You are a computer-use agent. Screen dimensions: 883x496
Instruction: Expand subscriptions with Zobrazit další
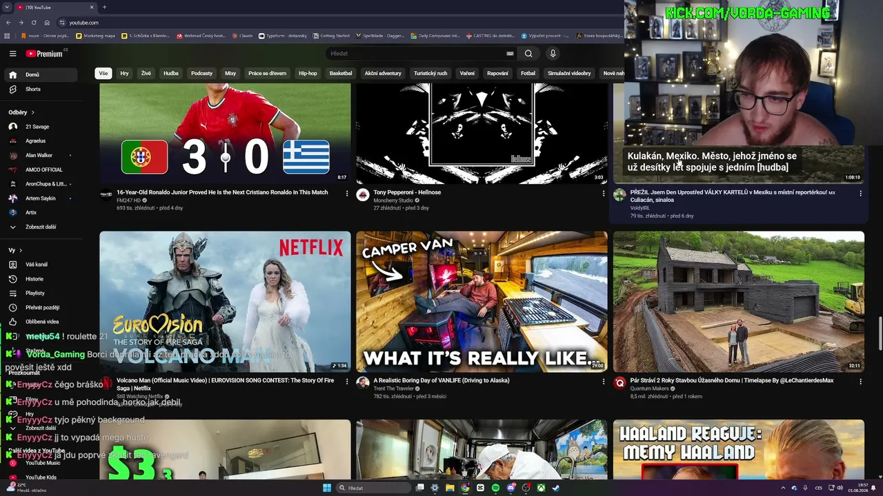pos(42,227)
